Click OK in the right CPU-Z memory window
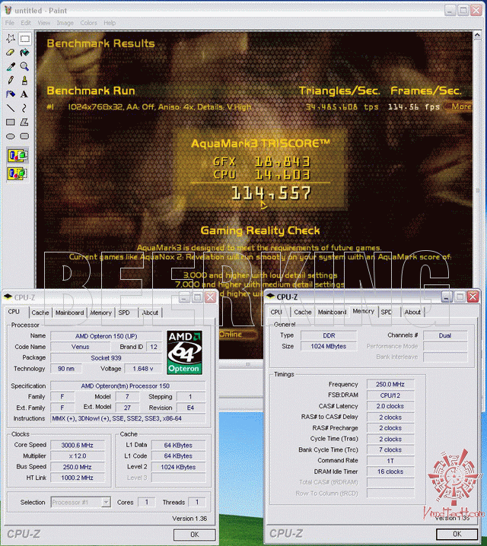The width and height of the screenshot is (487, 546). click(x=457, y=534)
